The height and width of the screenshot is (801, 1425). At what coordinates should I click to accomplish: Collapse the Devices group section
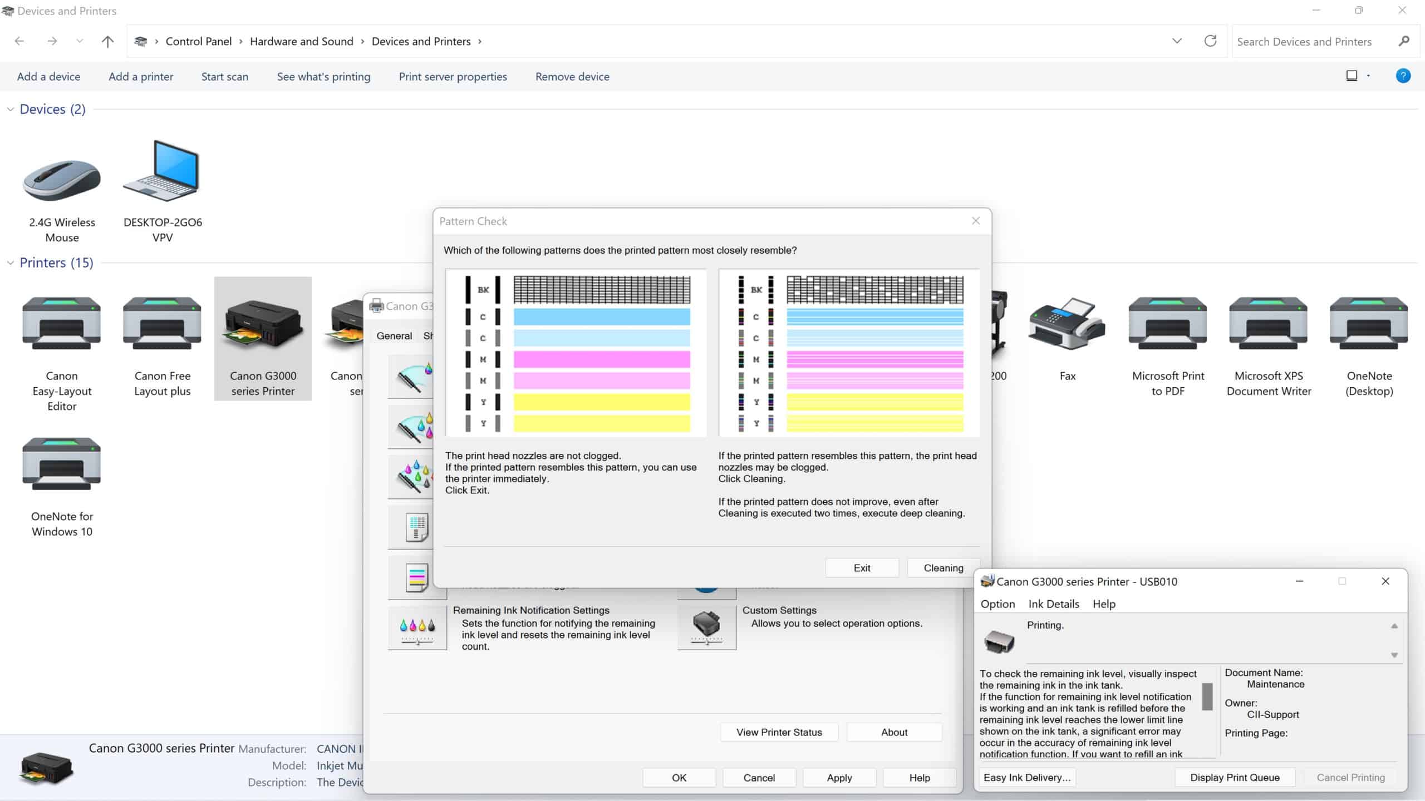(x=10, y=110)
